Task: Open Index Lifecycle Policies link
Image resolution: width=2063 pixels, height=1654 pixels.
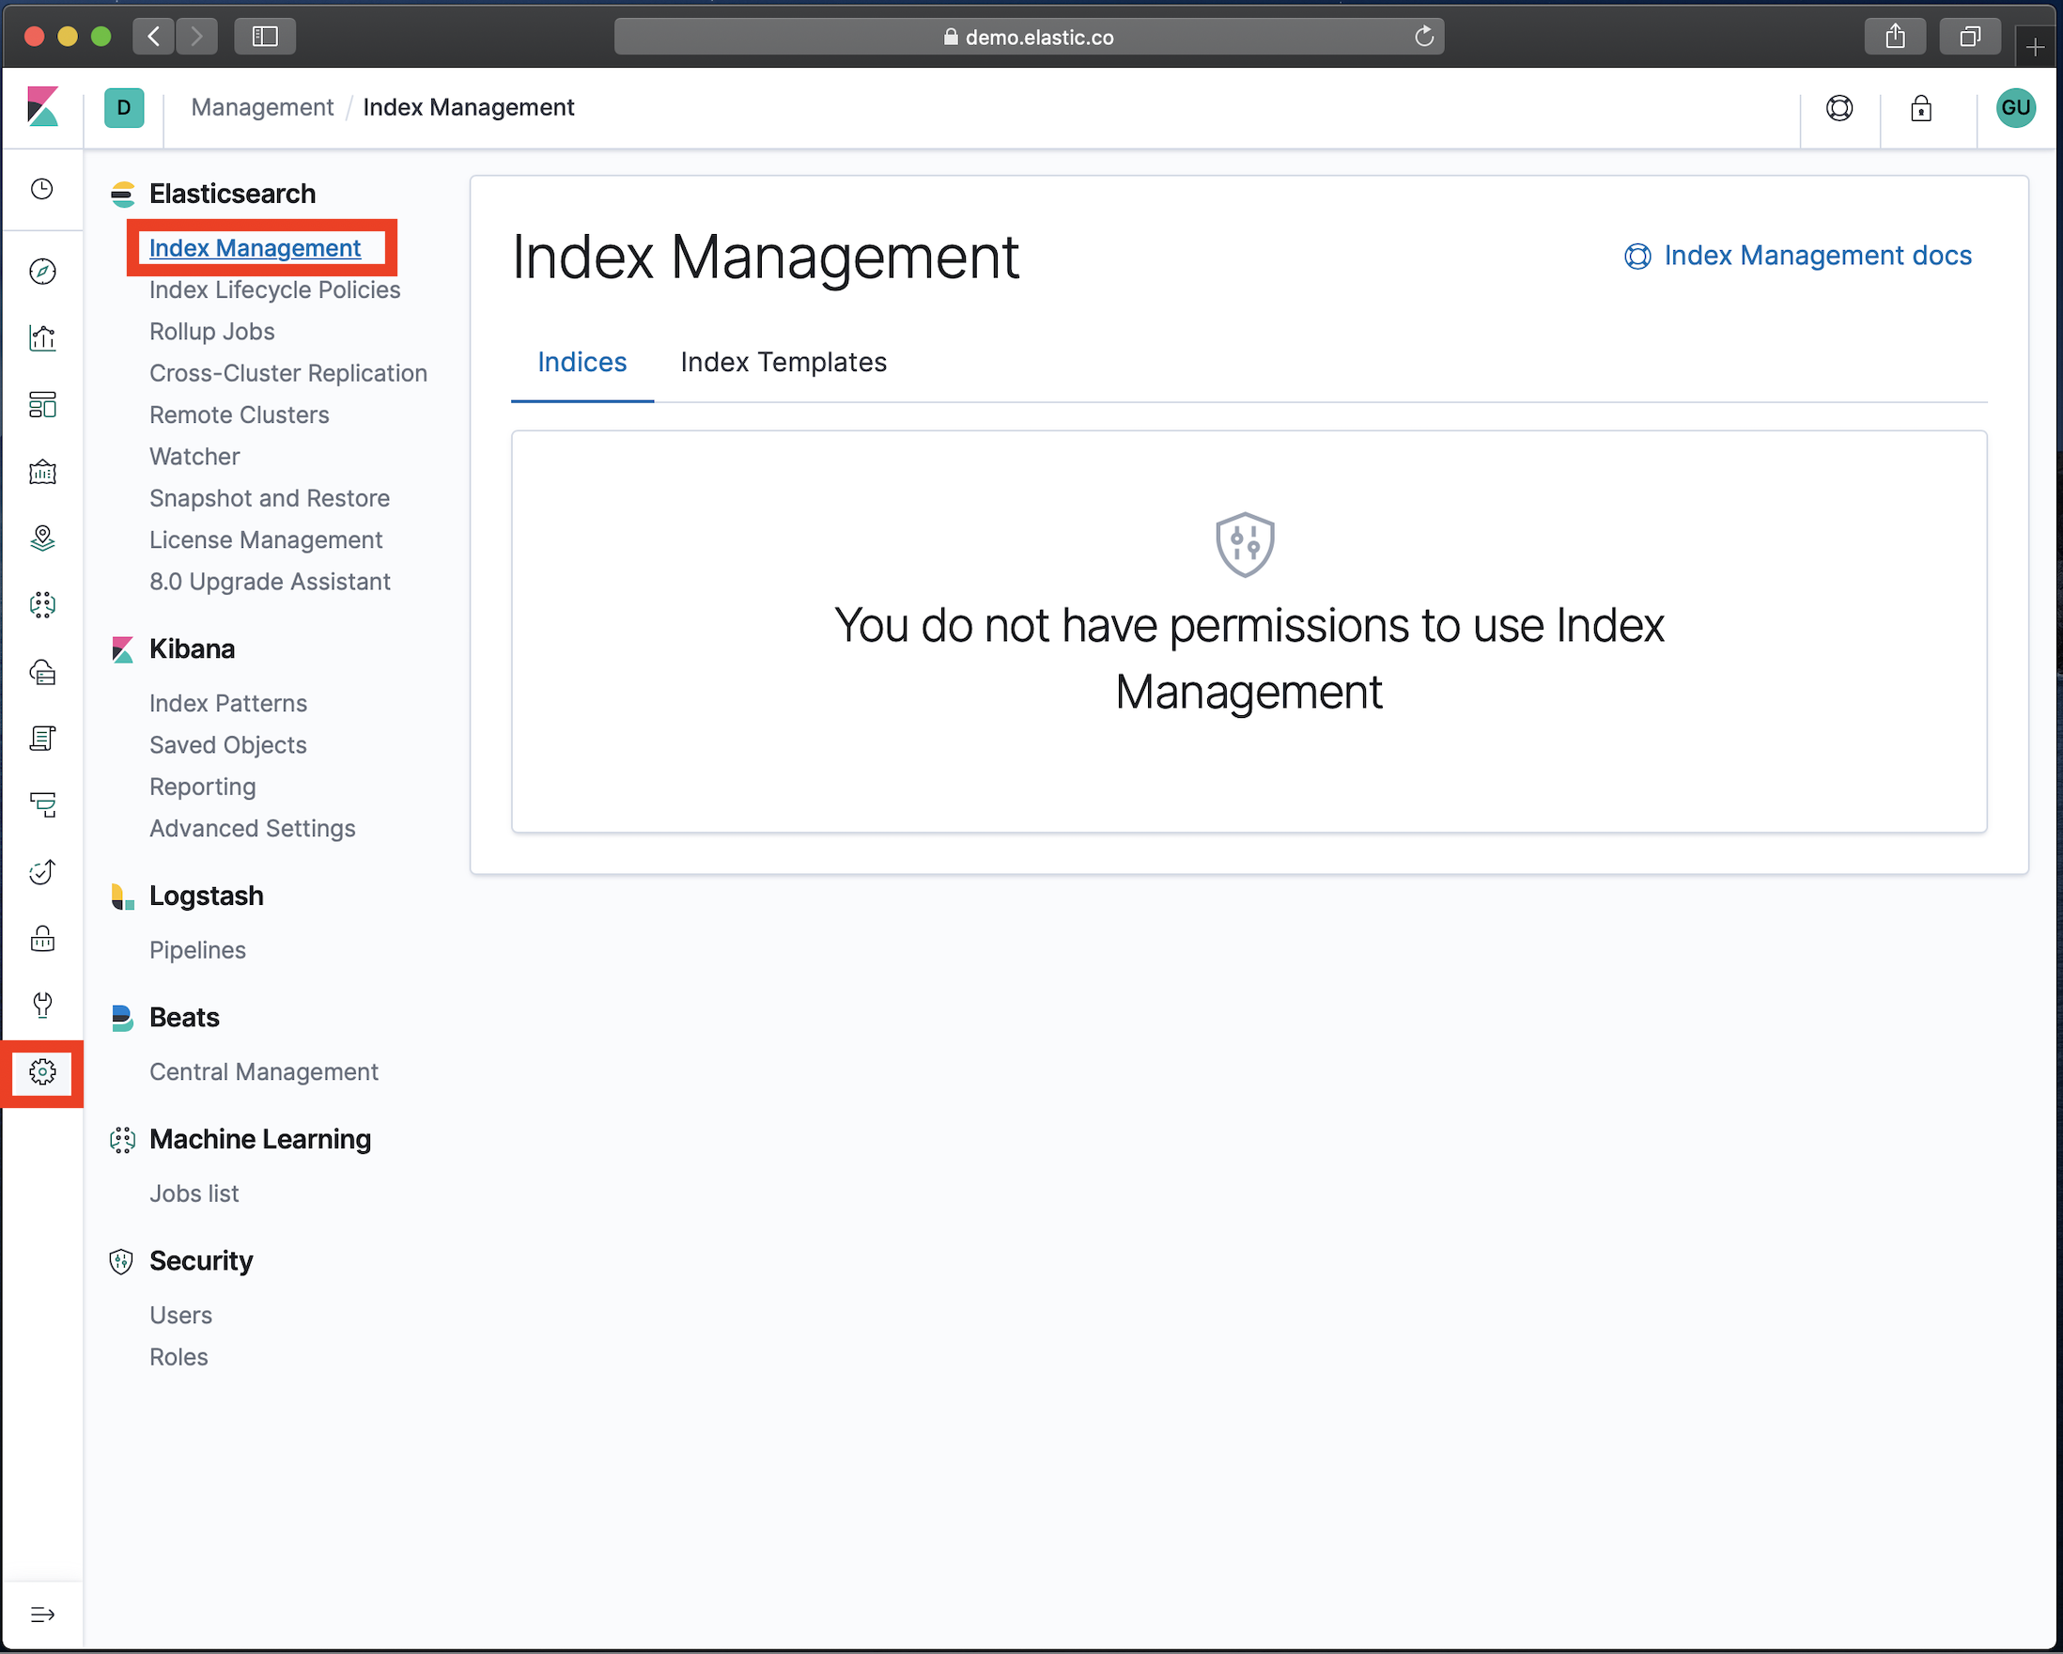Action: click(x=274, y=290)
